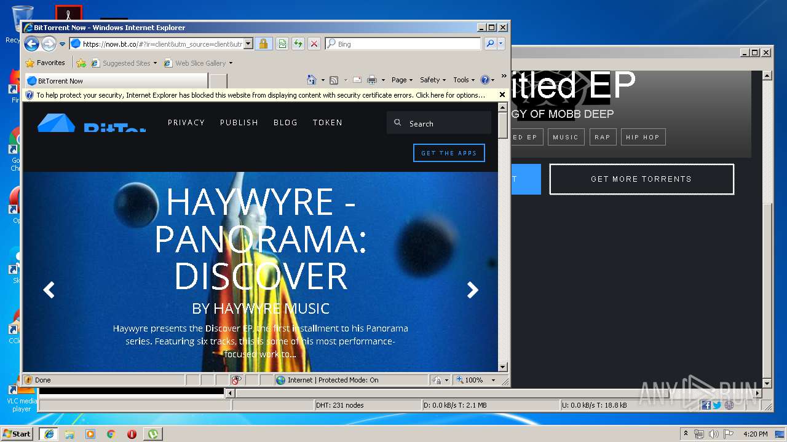Open the Page menu
The image size is (787, 442).
(402, 80)
